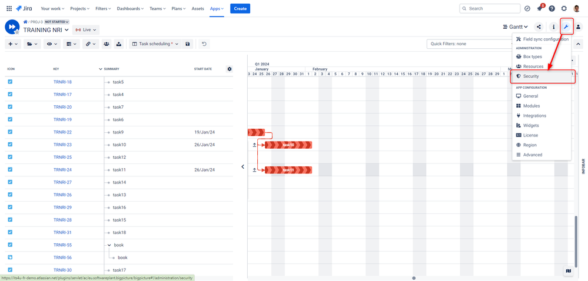Click the task11 Gantt bar

pyautogui.click(x=288, y=170)
